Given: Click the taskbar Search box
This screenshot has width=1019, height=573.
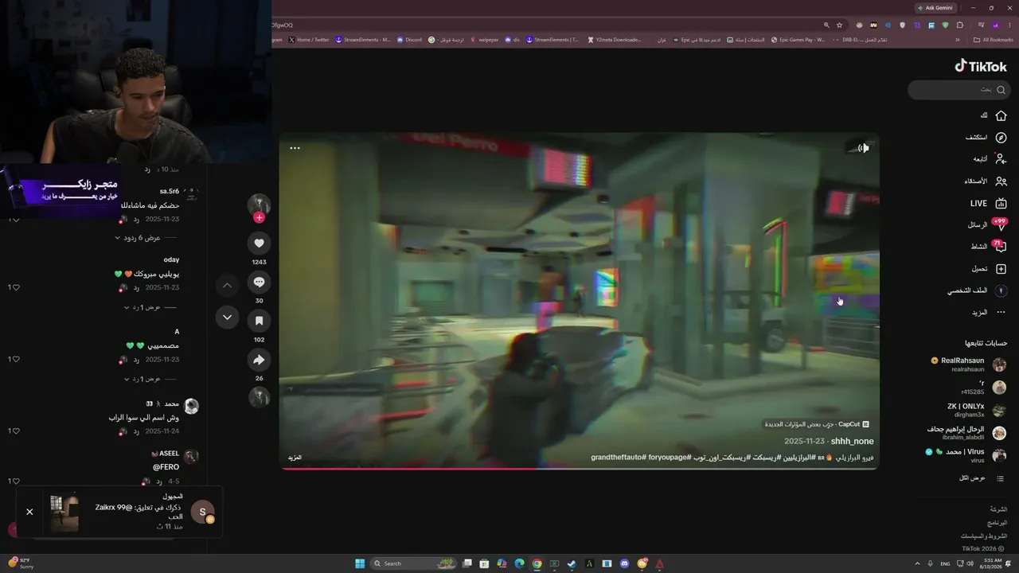Looking at the screenshot, I should (412, 563).
